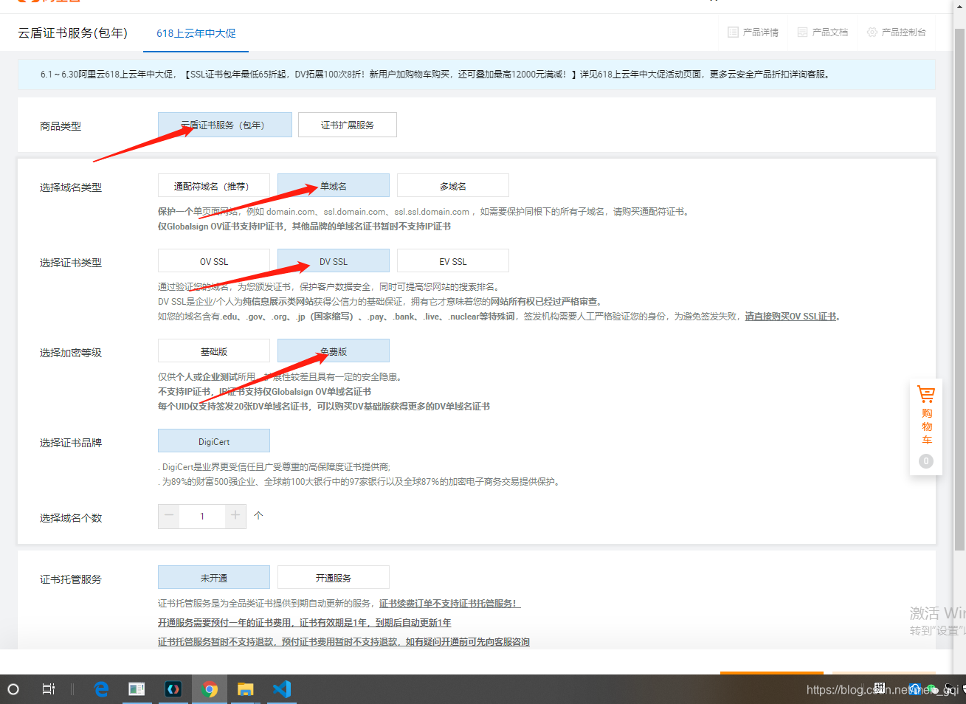Click 证书续费订单不支持证书托管服务 link
The height and width of the screenshot is (704, 966).
coord(449,603)
